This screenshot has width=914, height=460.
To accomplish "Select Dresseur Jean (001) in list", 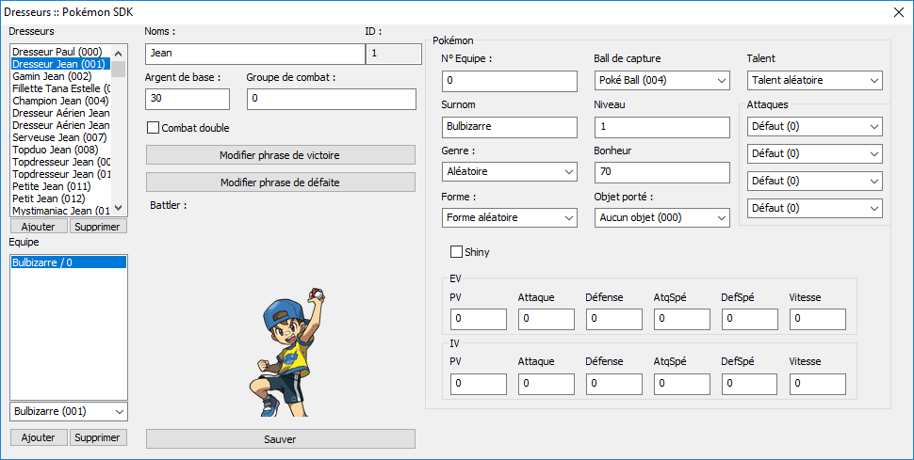I will (x=60, y=64).
